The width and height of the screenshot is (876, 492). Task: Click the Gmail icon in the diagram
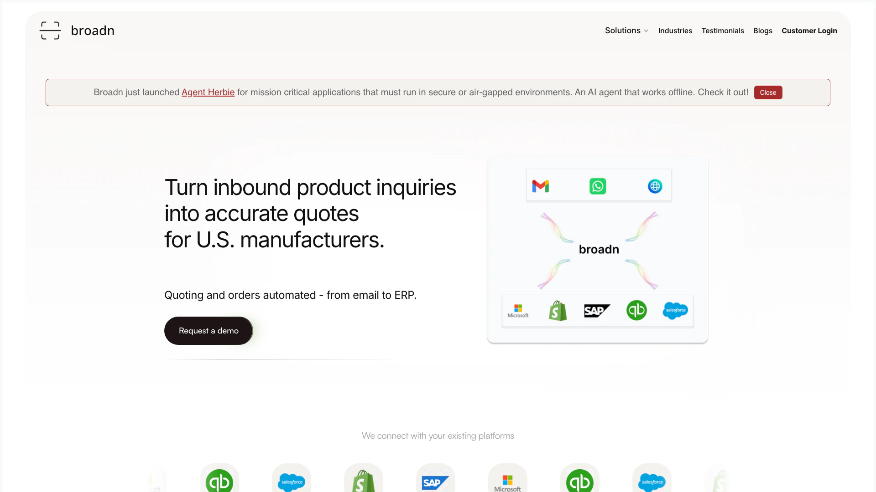tap(541, 186)
